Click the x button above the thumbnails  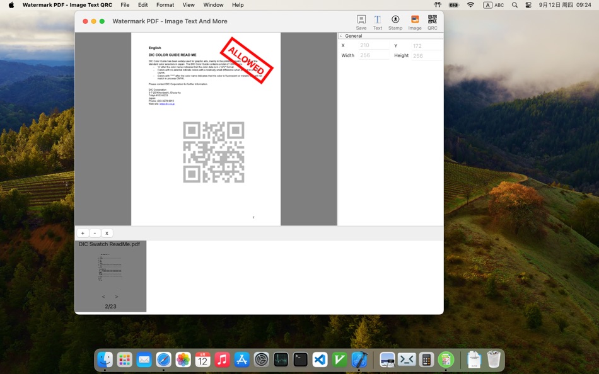[107, 233]
